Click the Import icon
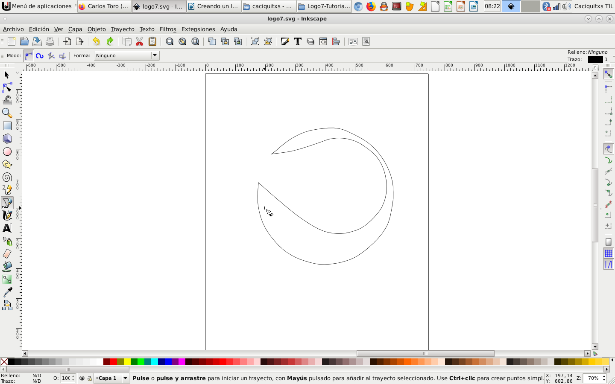The image size is (615, 384). pyautogui.click(x=67, y=41)
